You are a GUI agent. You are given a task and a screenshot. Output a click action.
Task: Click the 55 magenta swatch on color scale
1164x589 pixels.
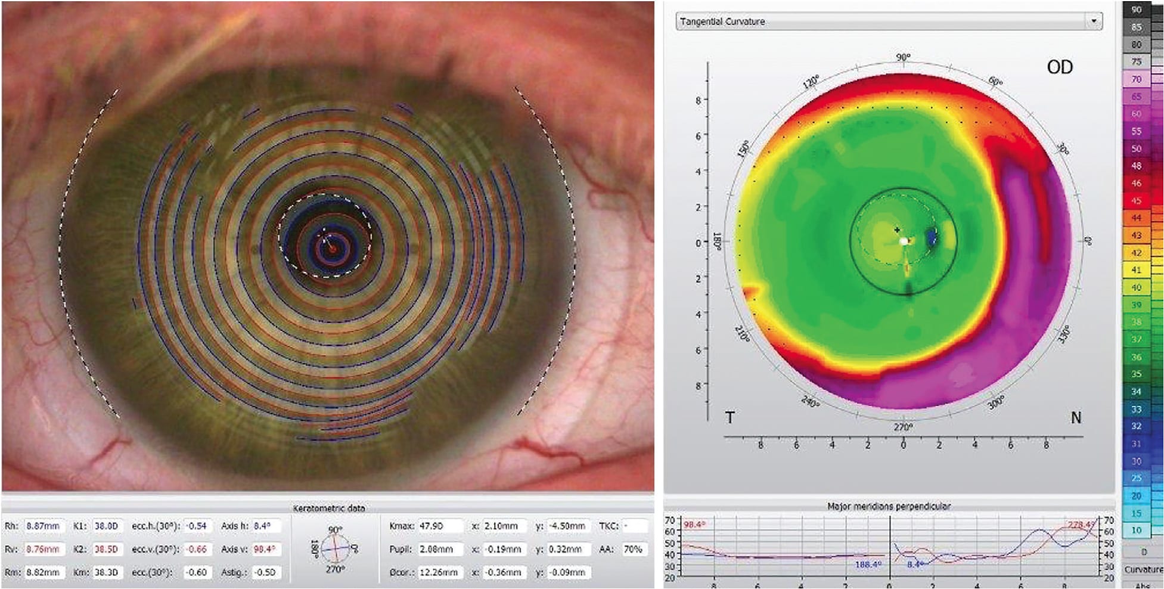tap(1137, 131)
